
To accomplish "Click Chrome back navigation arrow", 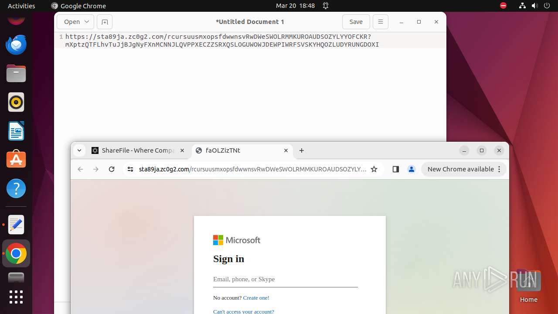I will click(x=80, y=169).
